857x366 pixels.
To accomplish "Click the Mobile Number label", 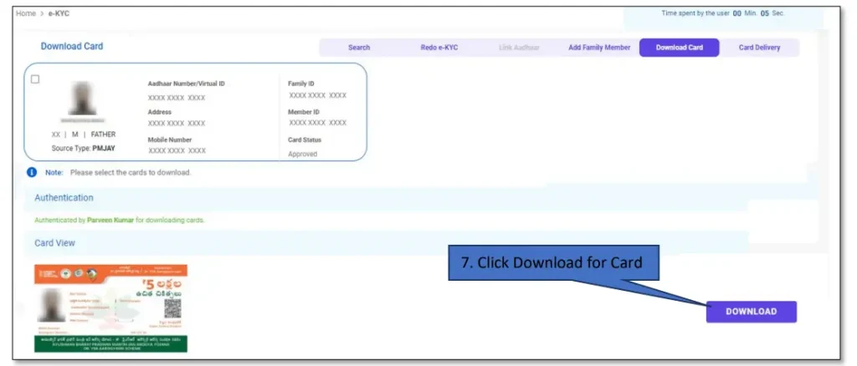I will pyautogui.click(x=170, y=140).
